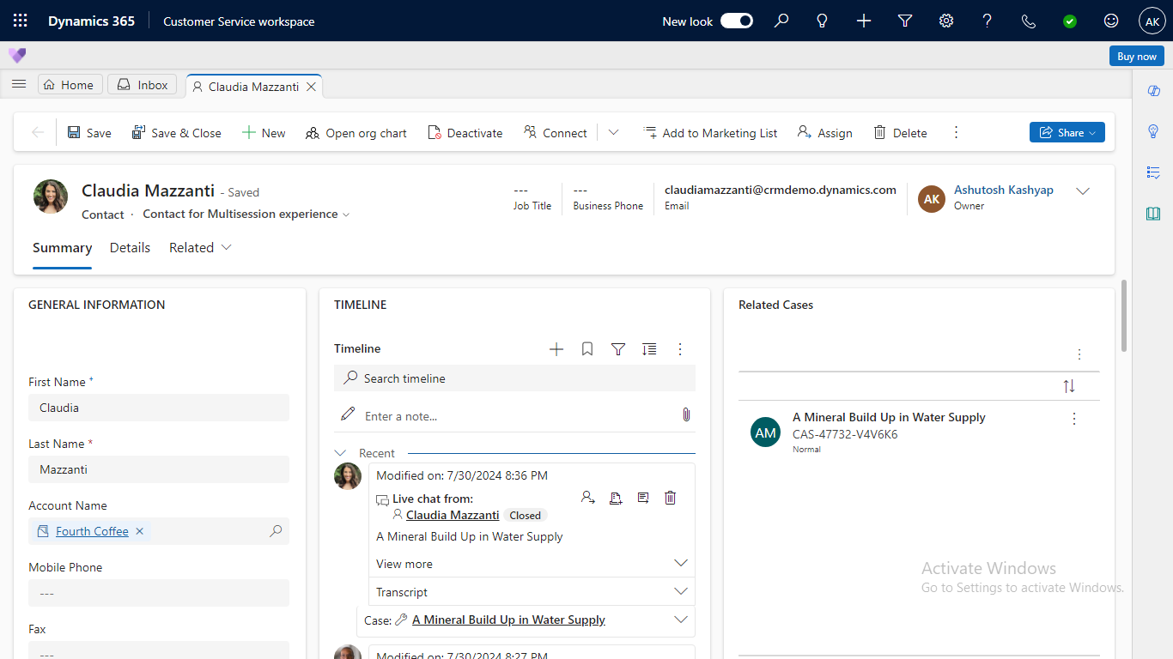The width and height of the screenshot is (1173, 659).
Task: Switch to the Inbox tab
Action: pyautogui.click(x=143, y=84)
